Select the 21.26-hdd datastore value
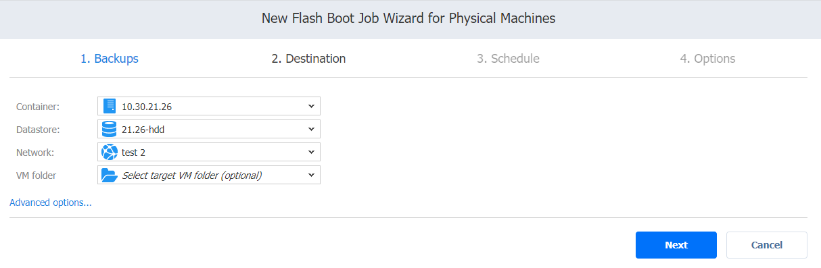The image size is (821, 268). click(143, 129)
